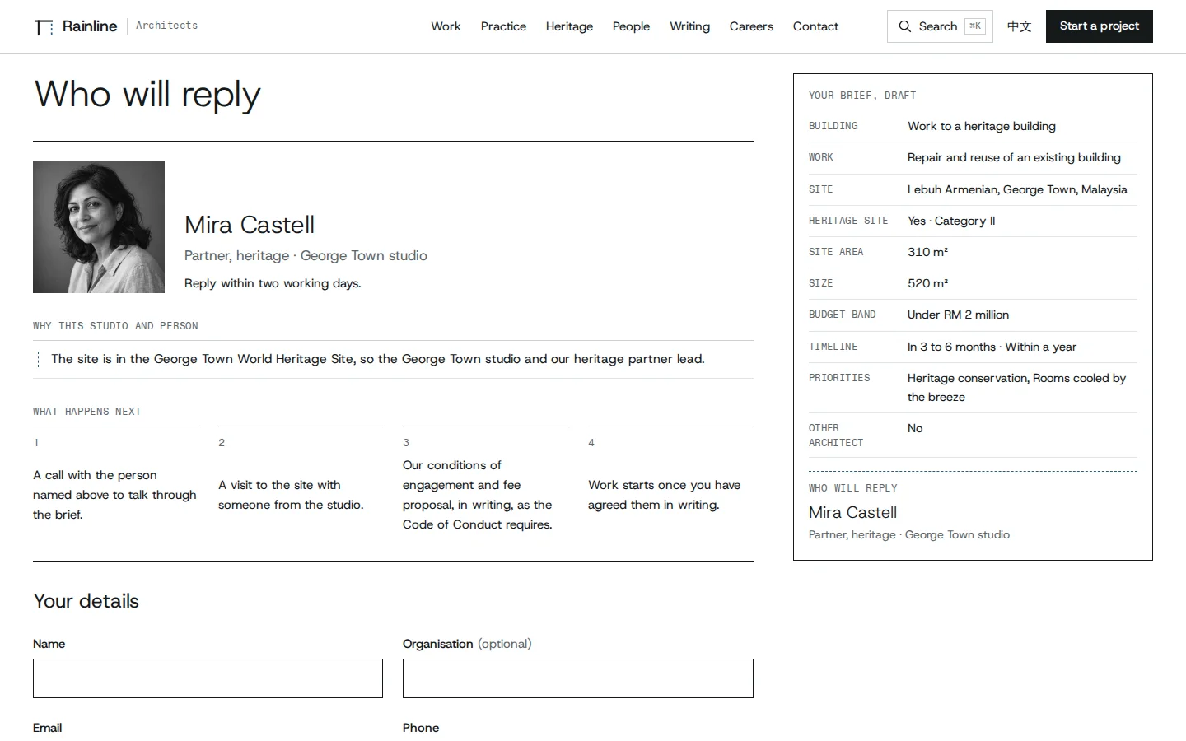Click 'Work to a heritage building' value
1186x741 pixels.
pos(982,126)
